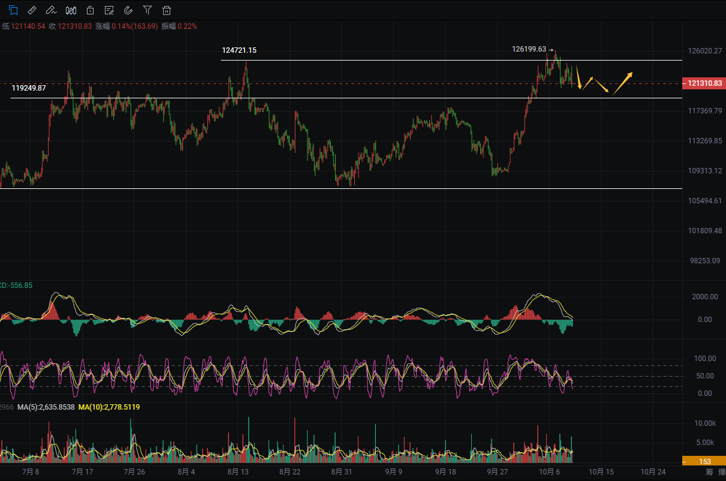Click the 124721.15 resistance line label
The width and height of the screenshot is (726, 481).
pyautogui.click(x=239, y=50)
